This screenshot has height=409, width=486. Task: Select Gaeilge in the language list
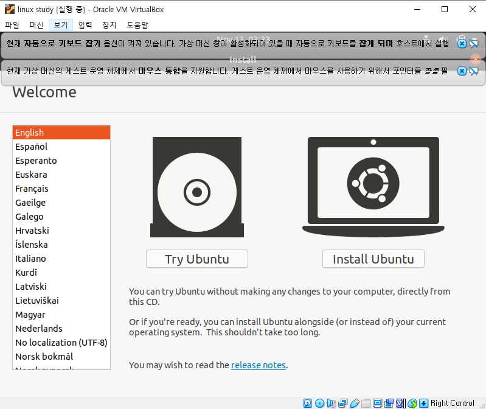click(61, 203)
